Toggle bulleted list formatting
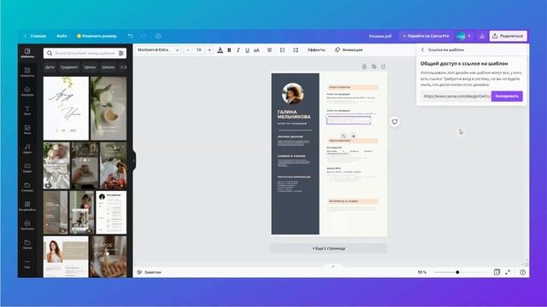The width and height of the screenshot is (547, 307). click(282, 50)
